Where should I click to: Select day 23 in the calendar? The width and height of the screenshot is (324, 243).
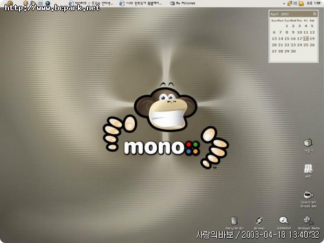pyautogui.click(x=293, y=45)
